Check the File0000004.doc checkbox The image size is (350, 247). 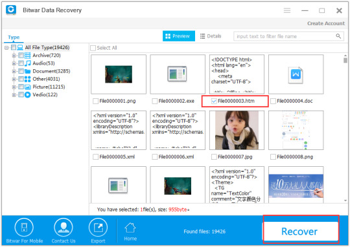coord(273,101)
